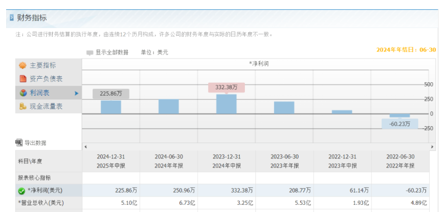This screenshot has width=448, height=212.
Task: Toggle 显示全部数据 option
Action: (111, 52)
